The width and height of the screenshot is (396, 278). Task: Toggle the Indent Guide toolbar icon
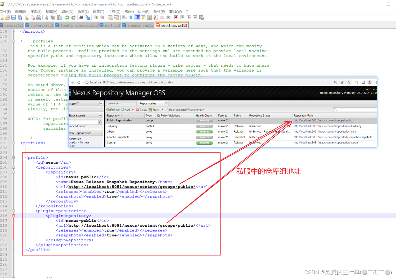(x=137, y=17)
